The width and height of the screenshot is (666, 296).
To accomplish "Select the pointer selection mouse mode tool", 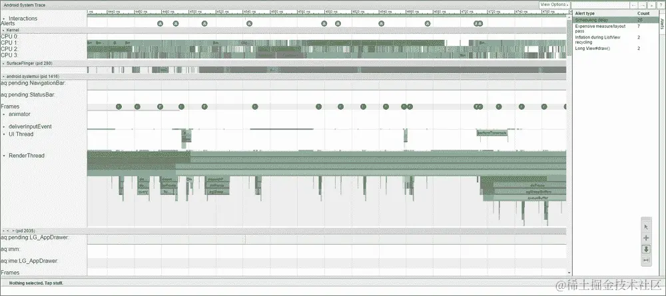I will click(646, 227).
